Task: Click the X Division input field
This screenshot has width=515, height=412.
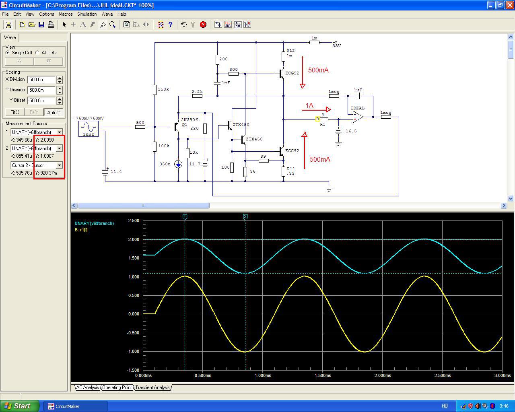Action: point(41,80)
